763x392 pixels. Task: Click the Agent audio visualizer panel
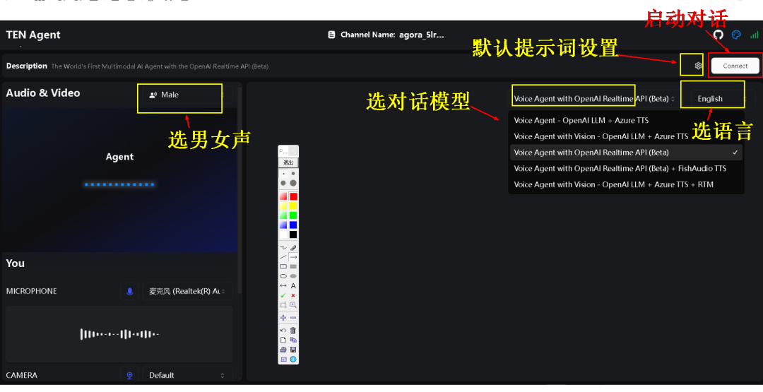coord(119,179)
